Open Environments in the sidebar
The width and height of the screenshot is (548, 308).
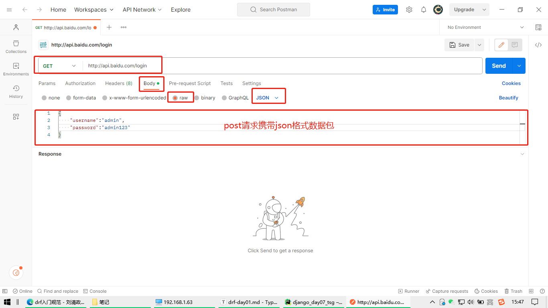(x=16, y=69)
